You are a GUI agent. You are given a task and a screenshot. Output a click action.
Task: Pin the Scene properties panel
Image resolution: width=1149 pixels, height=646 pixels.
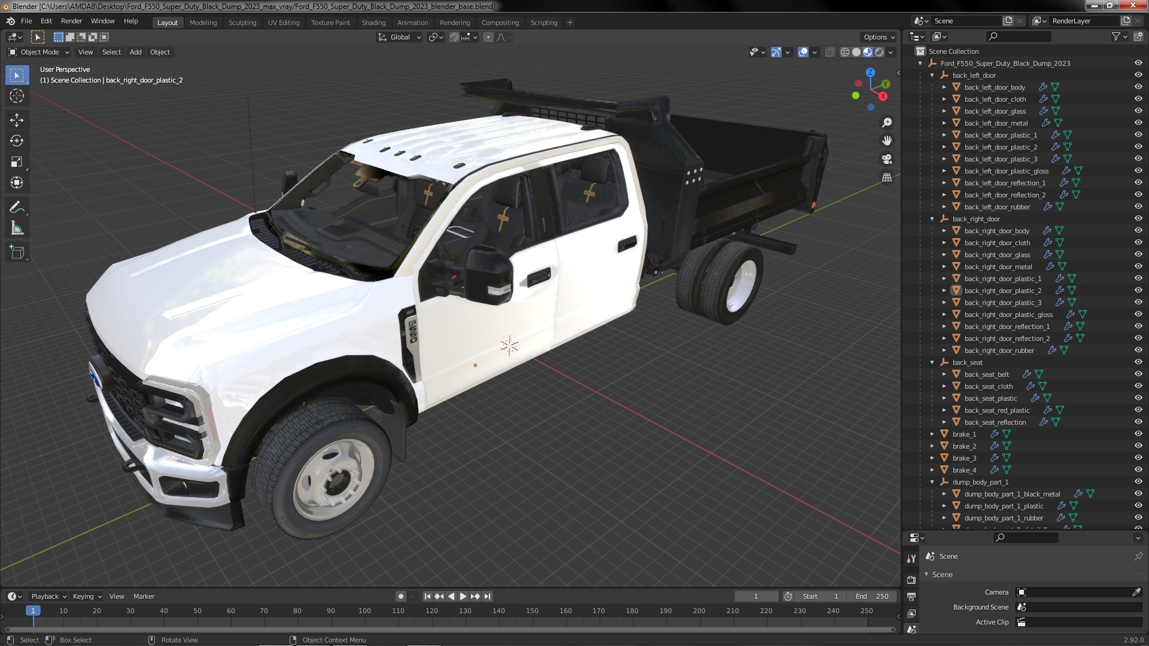coord(1138,556)
